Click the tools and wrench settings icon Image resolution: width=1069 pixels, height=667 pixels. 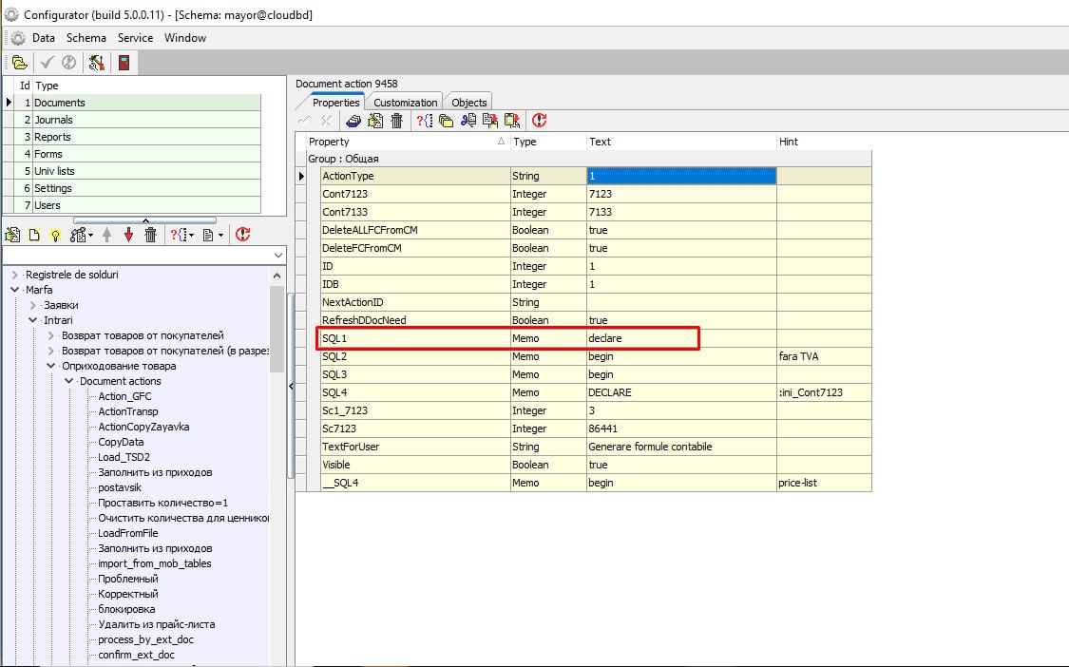click(x=96, y=63)
